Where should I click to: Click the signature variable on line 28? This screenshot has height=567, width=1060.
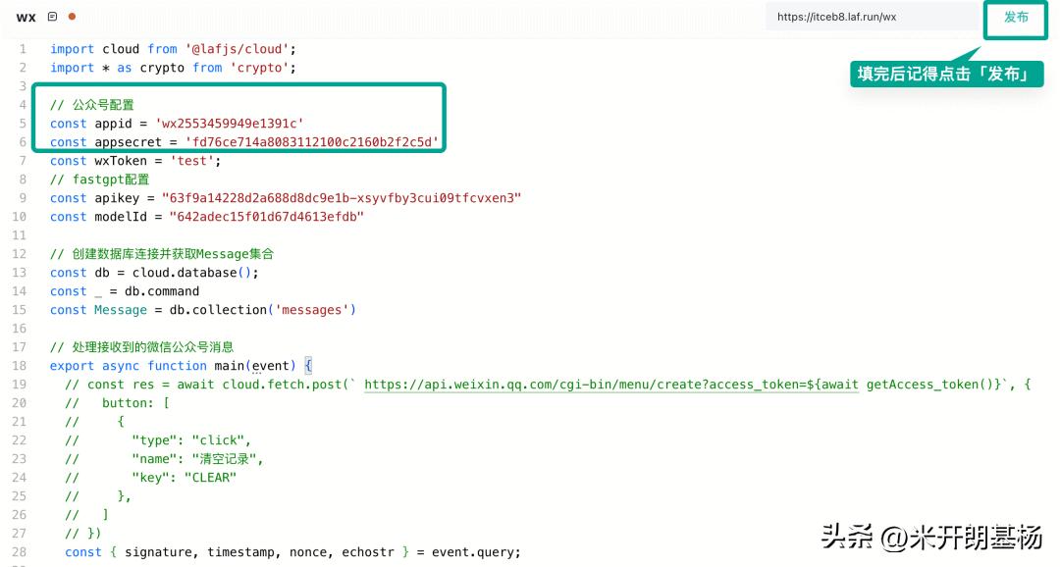pos(158,552)
